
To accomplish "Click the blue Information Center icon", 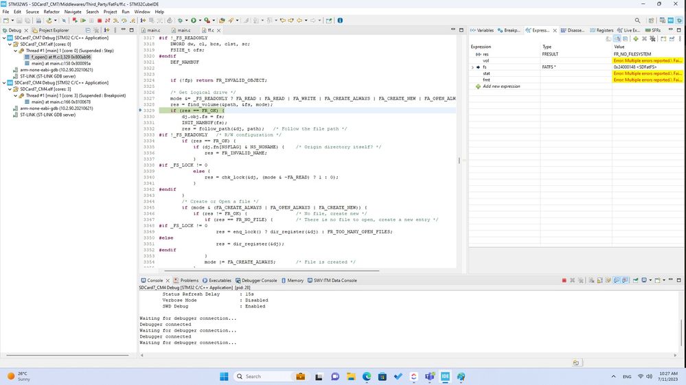I will [x=340, y=20].
